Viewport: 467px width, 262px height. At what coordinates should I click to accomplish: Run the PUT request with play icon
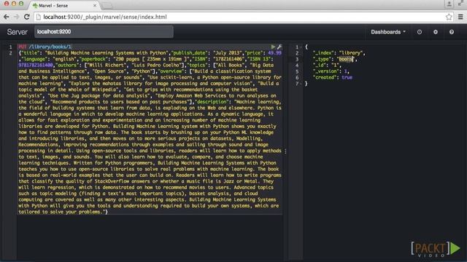coord(273,47)
